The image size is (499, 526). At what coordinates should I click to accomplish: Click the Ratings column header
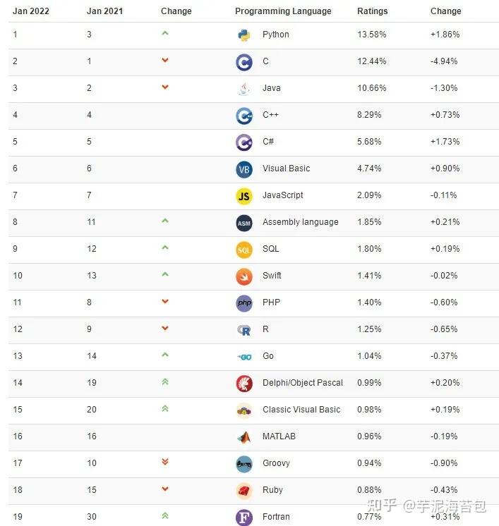tap(372, 11)
